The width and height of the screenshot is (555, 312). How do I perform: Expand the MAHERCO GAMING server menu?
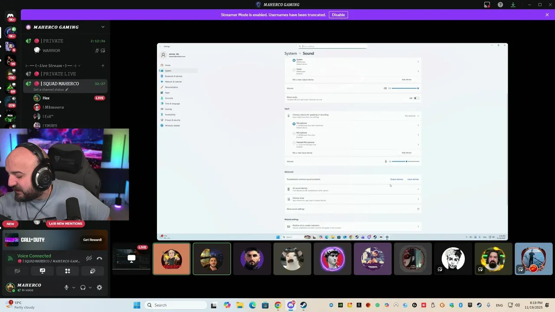click(103, 27)
